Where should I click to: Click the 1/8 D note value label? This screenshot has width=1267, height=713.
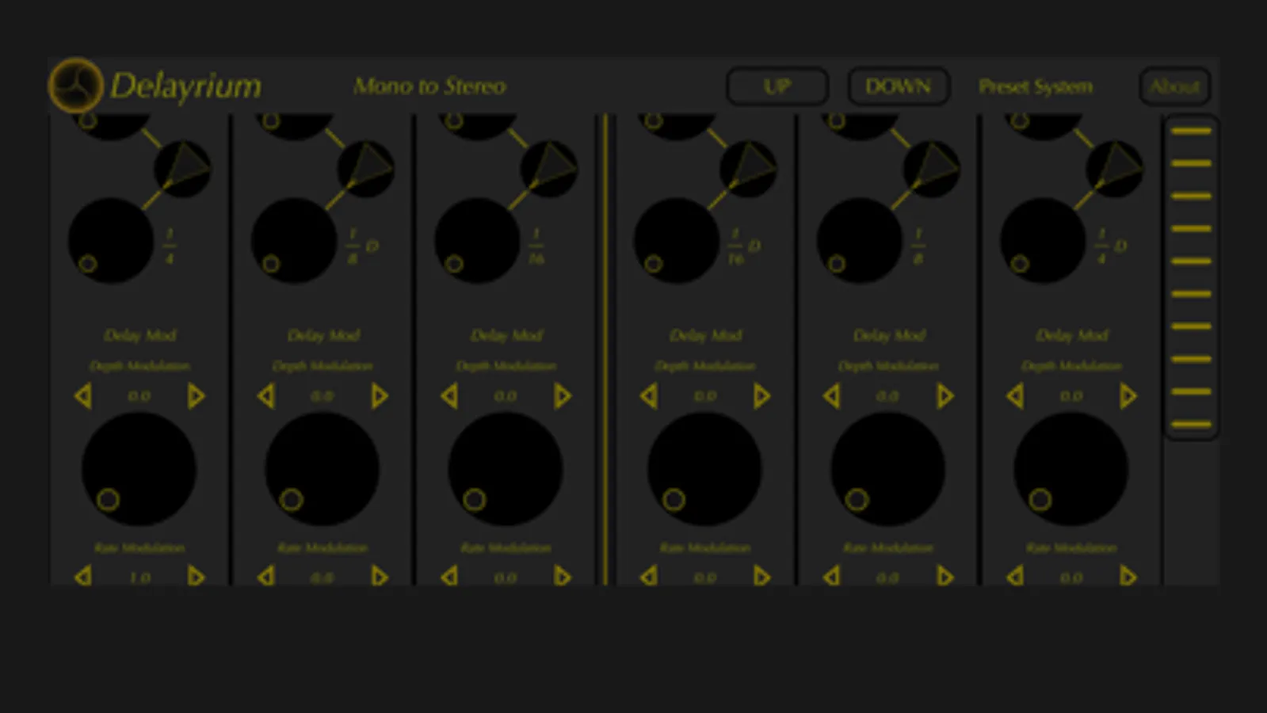tap(361, 246)
